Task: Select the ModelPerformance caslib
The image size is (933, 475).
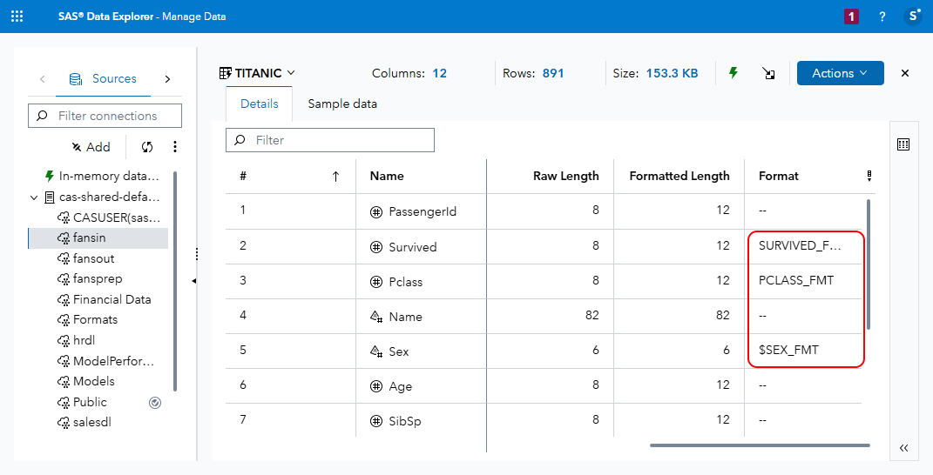Action: (x=106, y=361)
